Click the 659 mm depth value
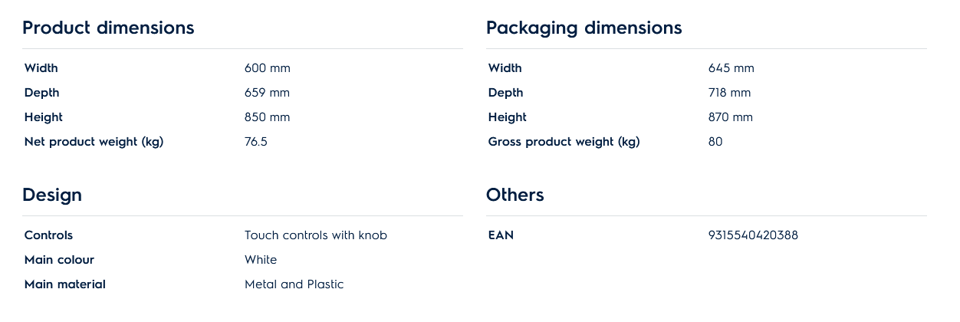Viewport: 960px width, 322px height. (x=267, y=93)
